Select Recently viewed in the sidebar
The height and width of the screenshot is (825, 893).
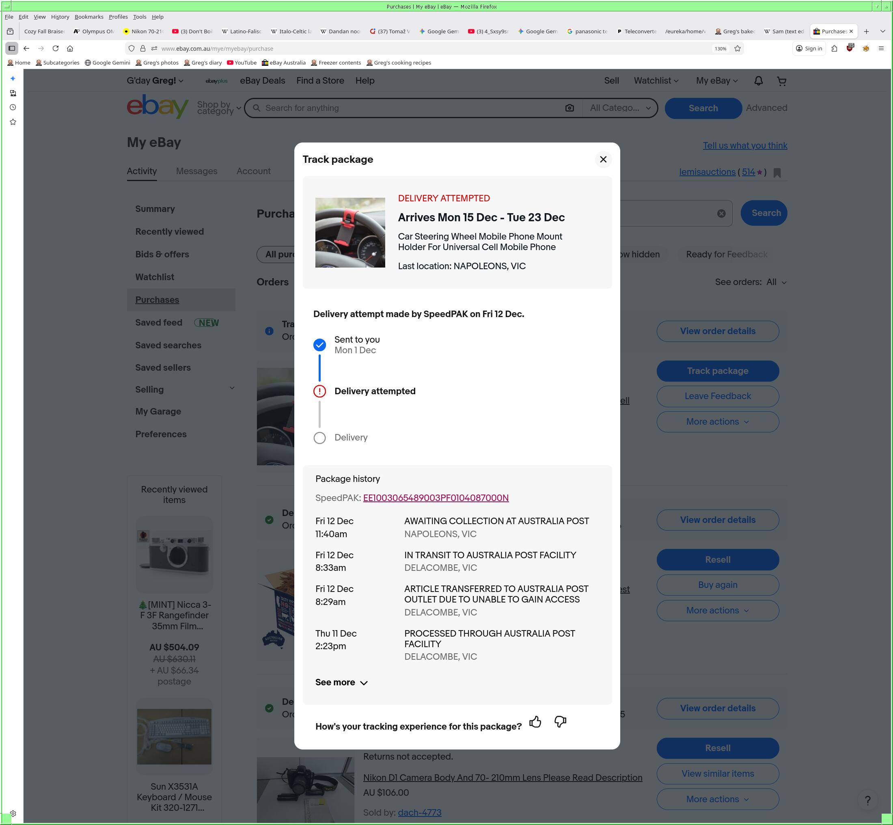point(169,231)
